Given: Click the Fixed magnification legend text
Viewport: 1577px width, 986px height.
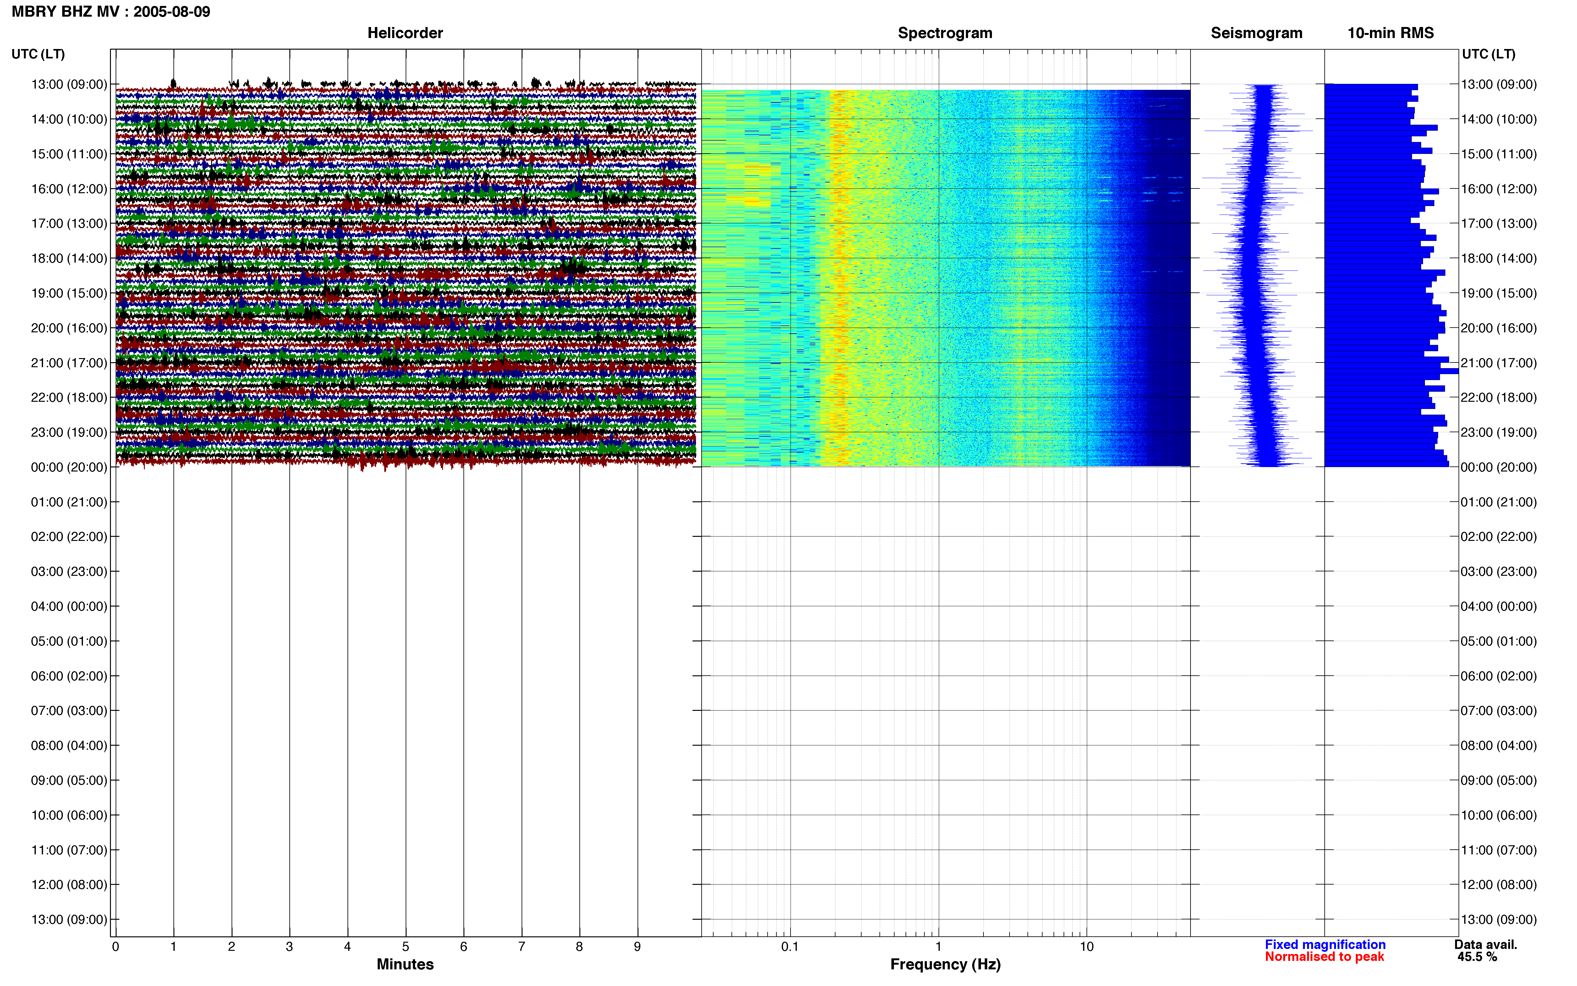Looking at the screenshot, I should point(1325,944).
